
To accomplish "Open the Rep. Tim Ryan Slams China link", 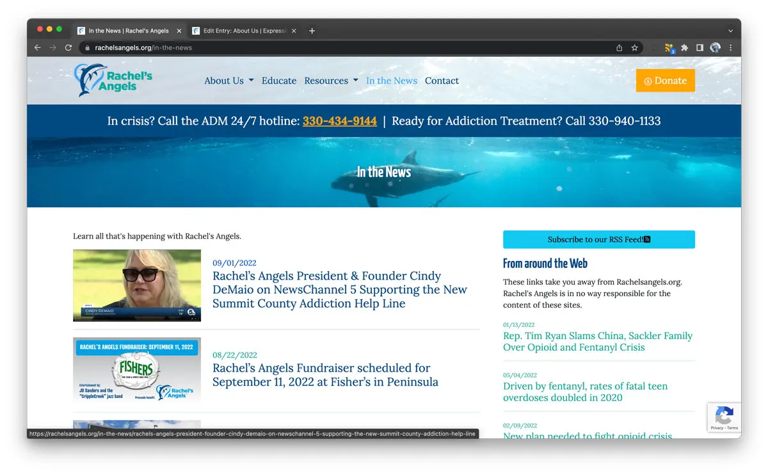I will [x=598, y=342].
